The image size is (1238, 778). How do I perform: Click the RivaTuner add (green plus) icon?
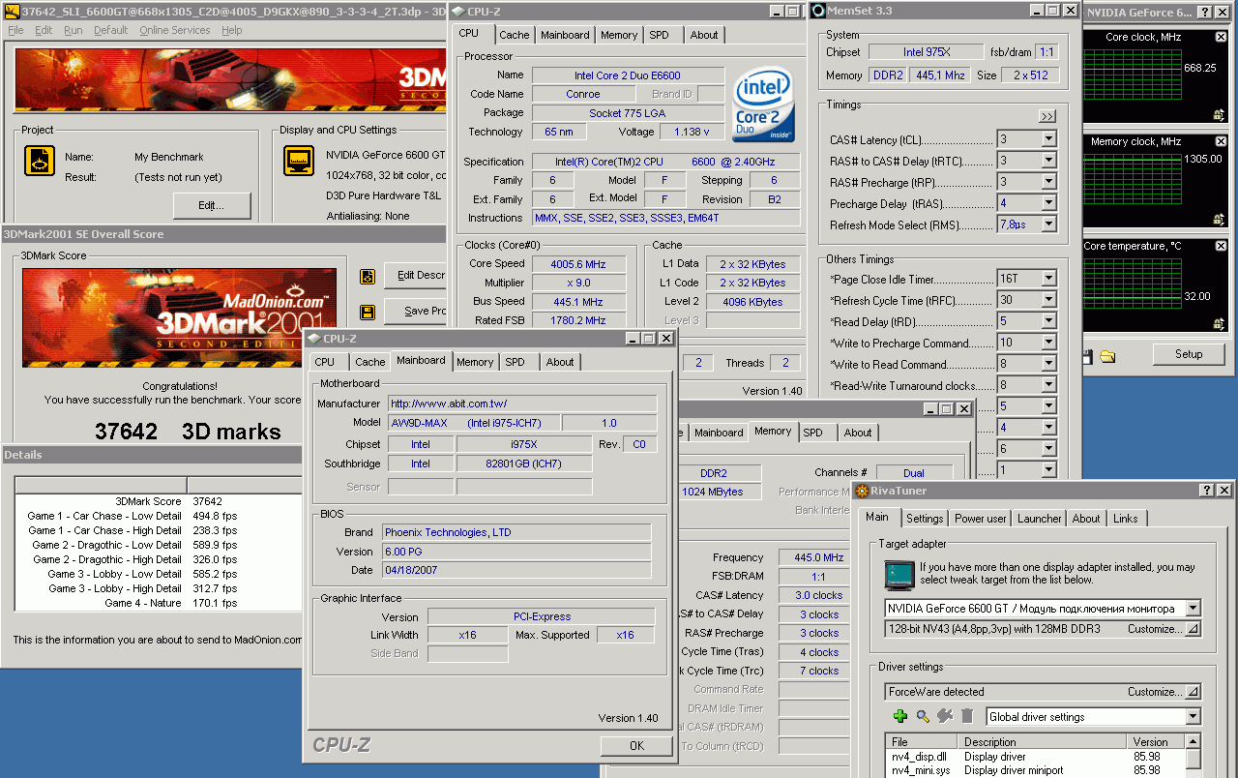(x=900, y=716)
